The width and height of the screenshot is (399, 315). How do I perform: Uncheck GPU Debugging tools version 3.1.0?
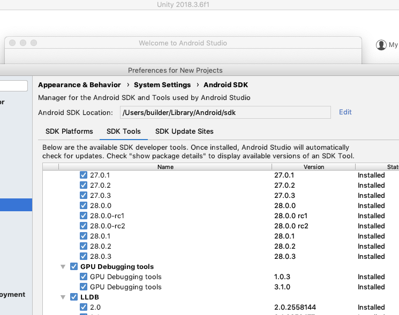coord(84,287)
